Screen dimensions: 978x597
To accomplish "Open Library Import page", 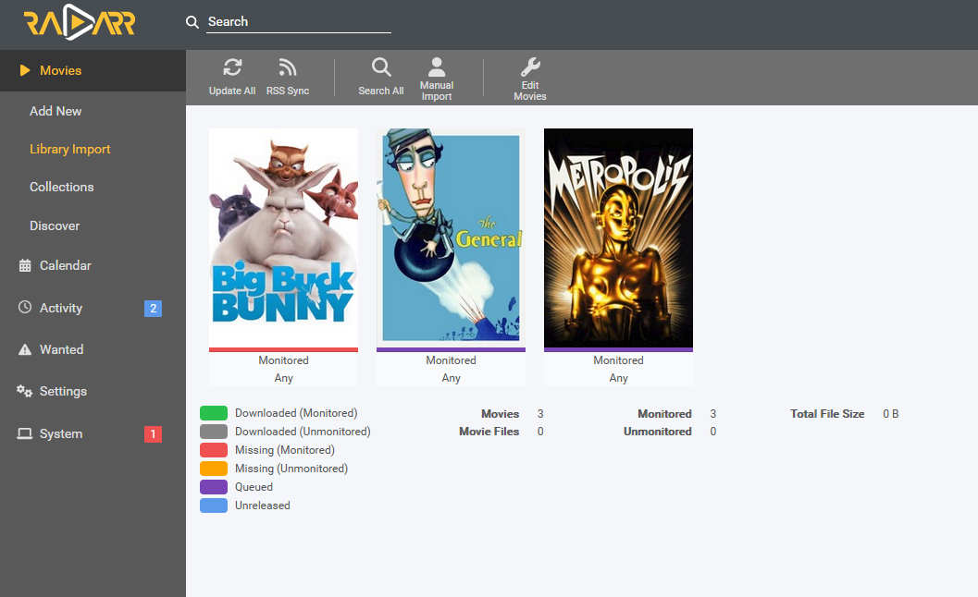I will [x=69, y=149].
